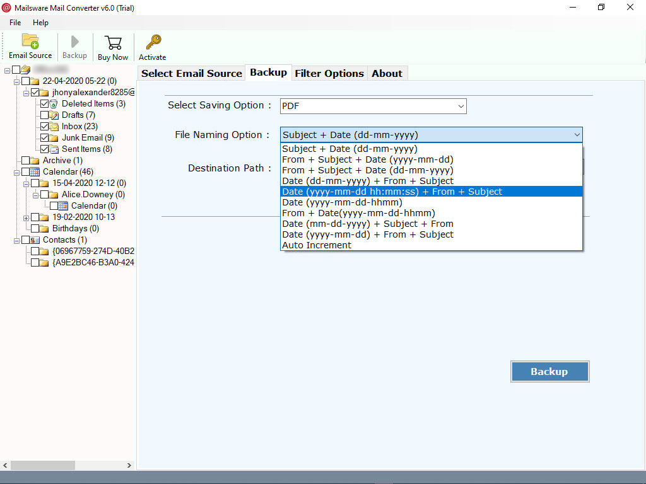Viewport: 646px width, 484px height.
Task: Click the blue Backup button
Action: (549, 371)
